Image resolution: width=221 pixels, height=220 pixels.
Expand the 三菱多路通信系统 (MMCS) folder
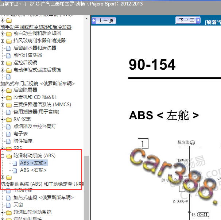point(2,105)
